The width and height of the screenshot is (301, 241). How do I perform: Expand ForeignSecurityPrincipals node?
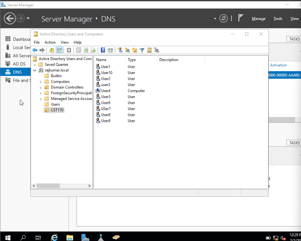click(x=41, y=93)
